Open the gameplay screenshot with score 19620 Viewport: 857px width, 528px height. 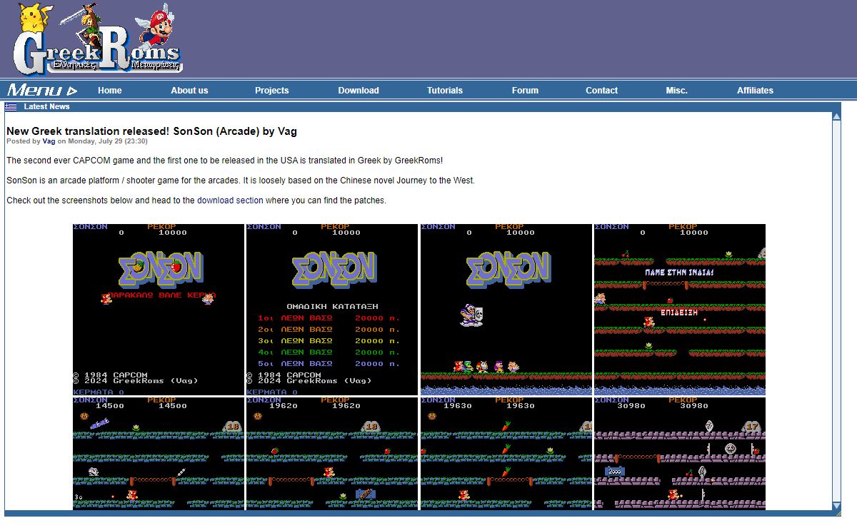pyautogui.click(x=332, y=454)
